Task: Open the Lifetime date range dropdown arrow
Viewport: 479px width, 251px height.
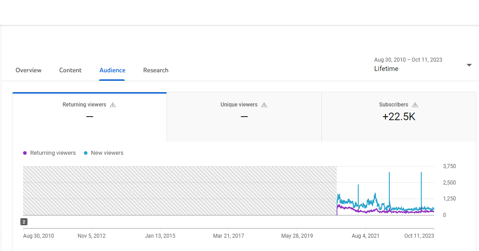Action: 469,65
